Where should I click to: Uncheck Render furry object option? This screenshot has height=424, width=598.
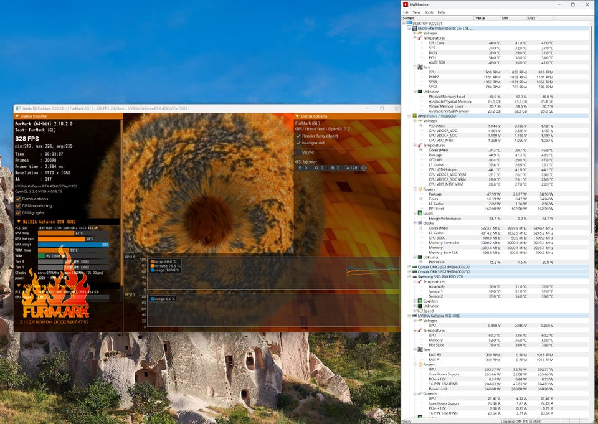pos(298,136)
